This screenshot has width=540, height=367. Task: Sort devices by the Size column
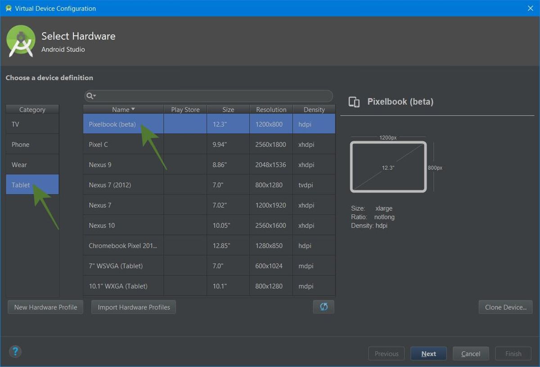[x=228, y=109]
